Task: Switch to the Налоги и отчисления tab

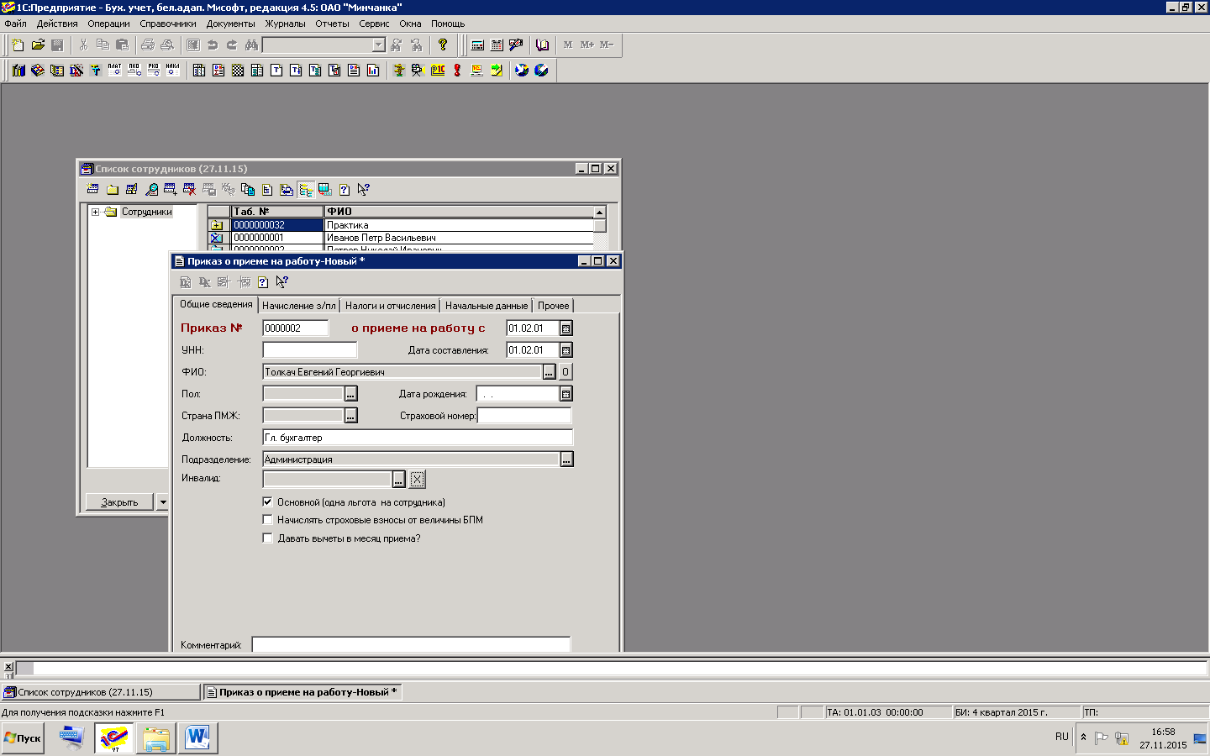Action: (x=390, y=306)
